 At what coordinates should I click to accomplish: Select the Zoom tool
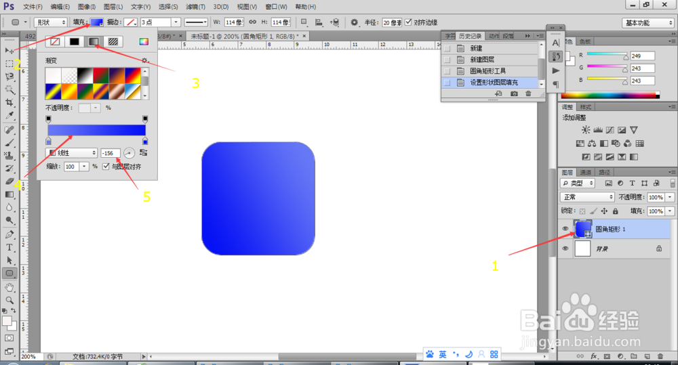(9, 300)
